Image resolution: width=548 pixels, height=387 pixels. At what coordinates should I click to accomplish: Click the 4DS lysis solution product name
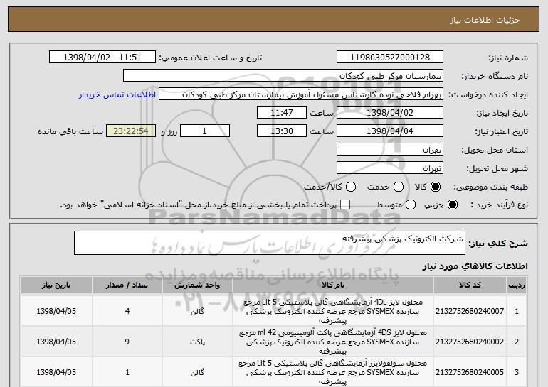coord(333,342)
